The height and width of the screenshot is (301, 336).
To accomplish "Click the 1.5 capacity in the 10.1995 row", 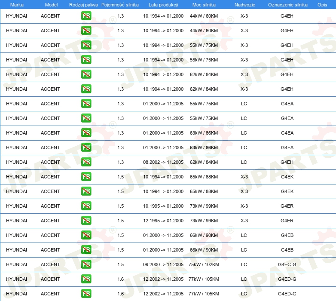I will (x=120, y=206).
